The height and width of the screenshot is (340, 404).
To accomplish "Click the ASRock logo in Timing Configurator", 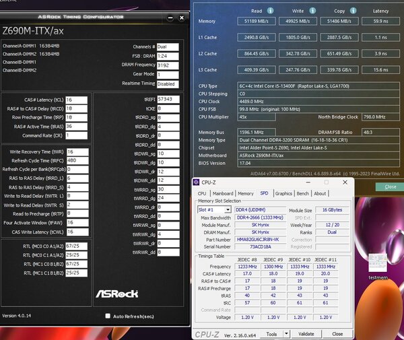I will (x=117, y=294).
